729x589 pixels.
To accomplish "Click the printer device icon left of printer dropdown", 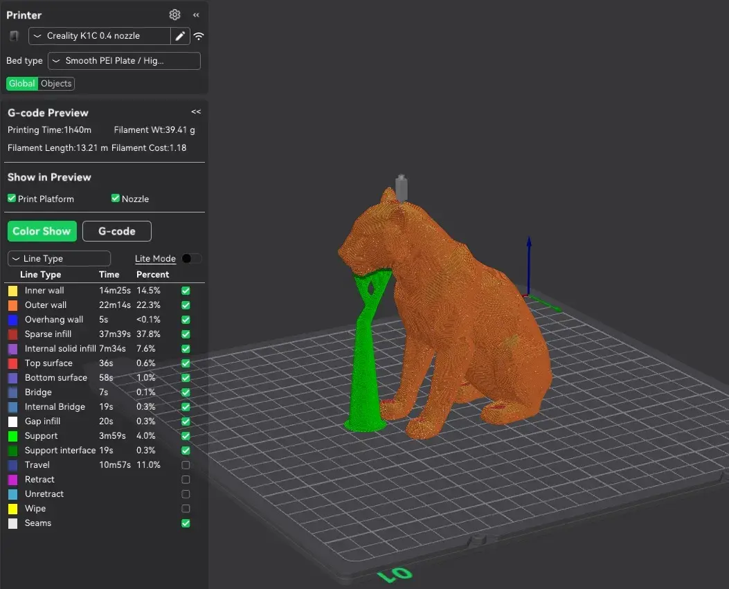I will point(14,36).
